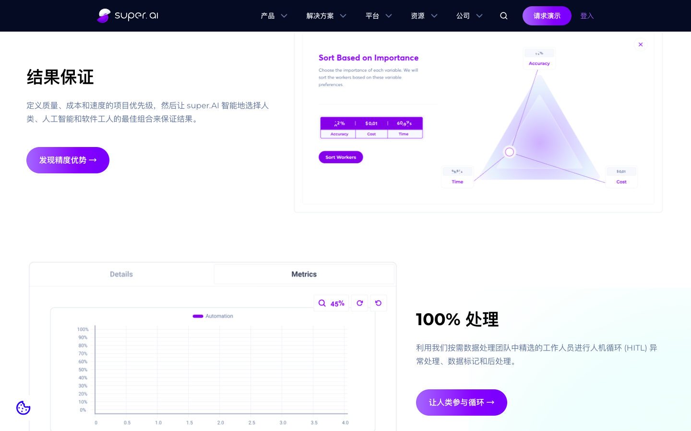The width and height of the screenshot is (691, 431).
Task: Toggle the Accuracy label on the radar chart
Action: 539,63
